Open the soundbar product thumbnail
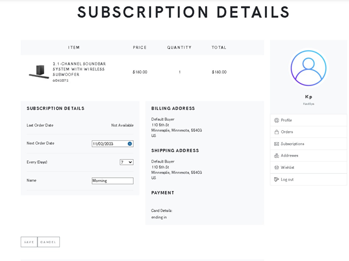349x261 pixels. (x=39, y=72)
